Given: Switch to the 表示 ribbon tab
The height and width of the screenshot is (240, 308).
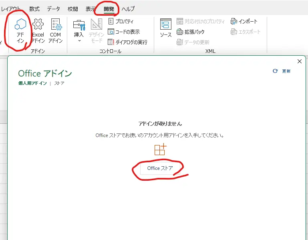Looking at the screenshot, I should click(91, 9).
